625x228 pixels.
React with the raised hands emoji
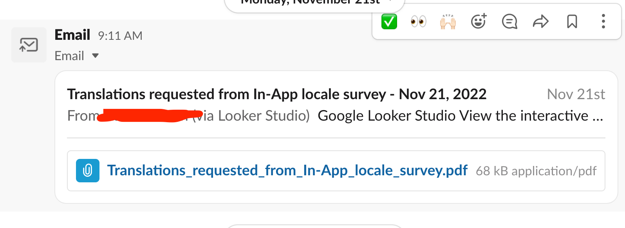[x=448, y=21]
